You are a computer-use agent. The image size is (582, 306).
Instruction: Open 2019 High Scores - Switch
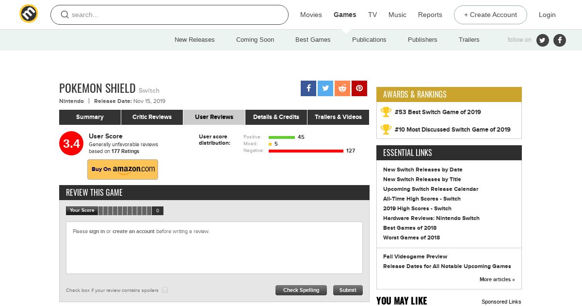click(417, 208)
